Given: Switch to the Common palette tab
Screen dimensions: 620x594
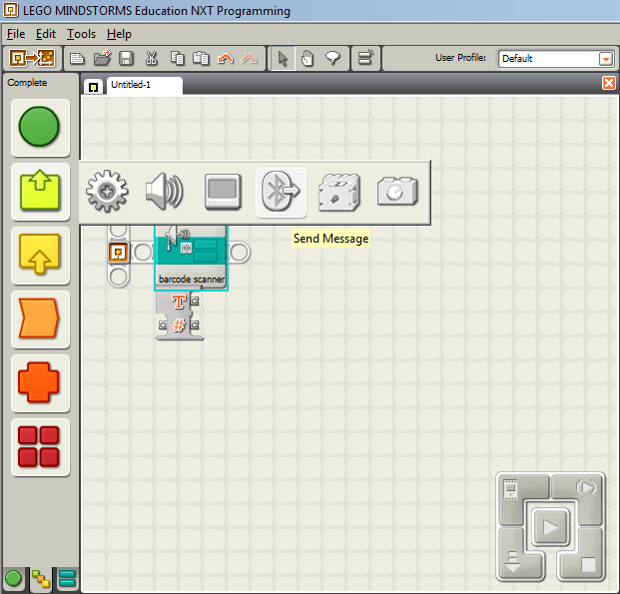Looking at the screenshot, I should pyautogui.click(x=13, y=579).
